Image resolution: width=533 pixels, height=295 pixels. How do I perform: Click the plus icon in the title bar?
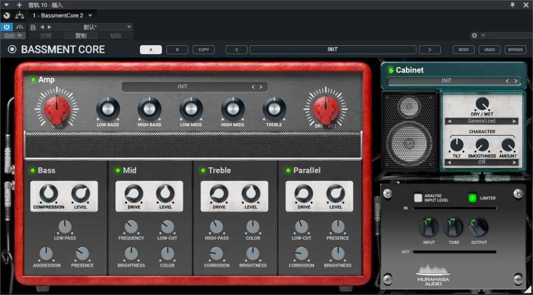(x=19, y=5)
